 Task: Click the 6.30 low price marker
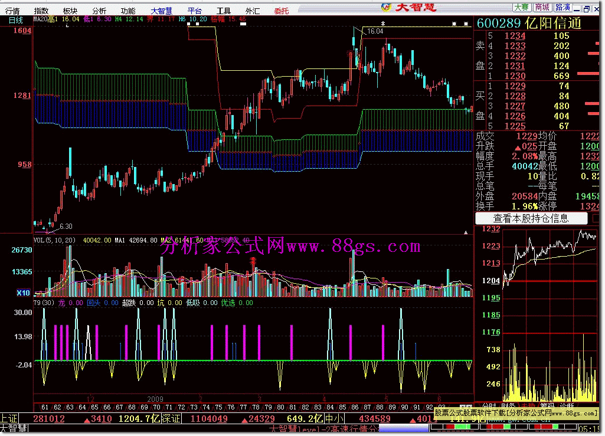[x=66, y=226]
